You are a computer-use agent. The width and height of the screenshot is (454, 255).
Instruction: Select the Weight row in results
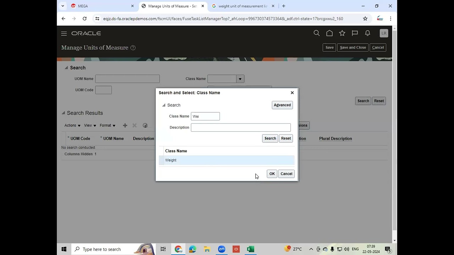[227, 160]
